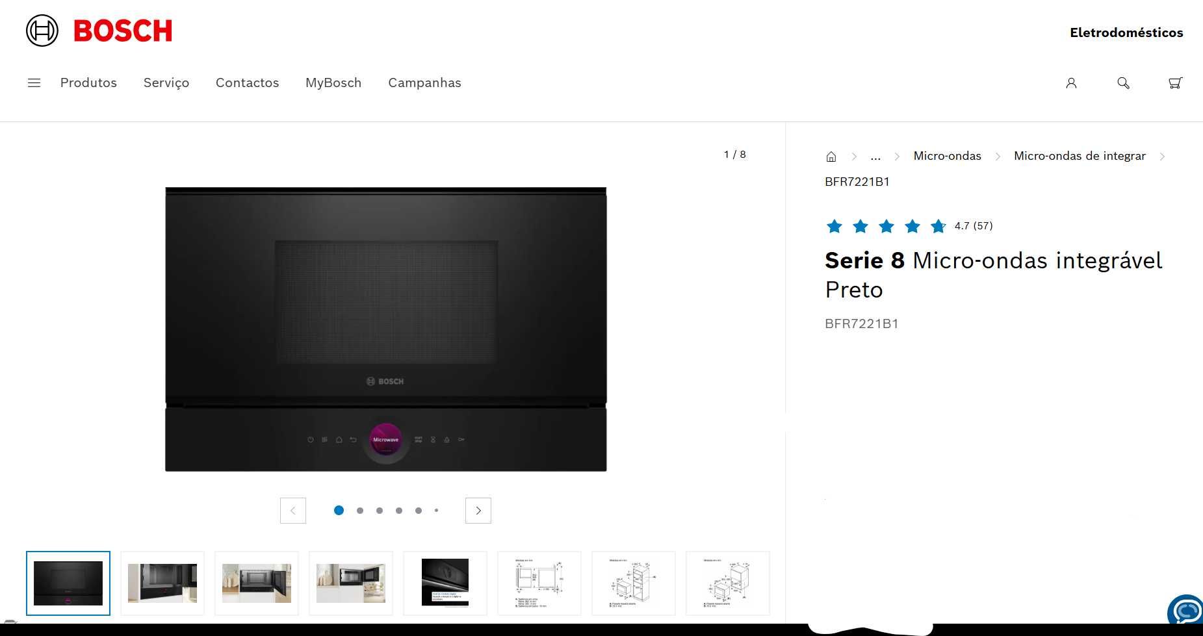The image size is (1203, 636).
Task: Click the search magnifier icon
Action: pyautogui.click(x=1123, y=83)
